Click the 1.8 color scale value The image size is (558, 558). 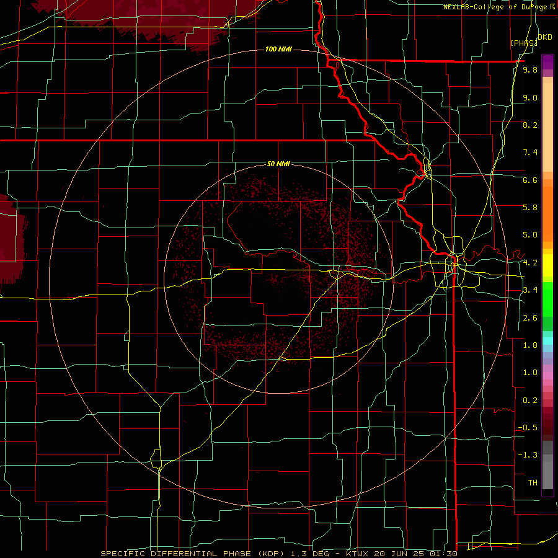click(530, 345)
